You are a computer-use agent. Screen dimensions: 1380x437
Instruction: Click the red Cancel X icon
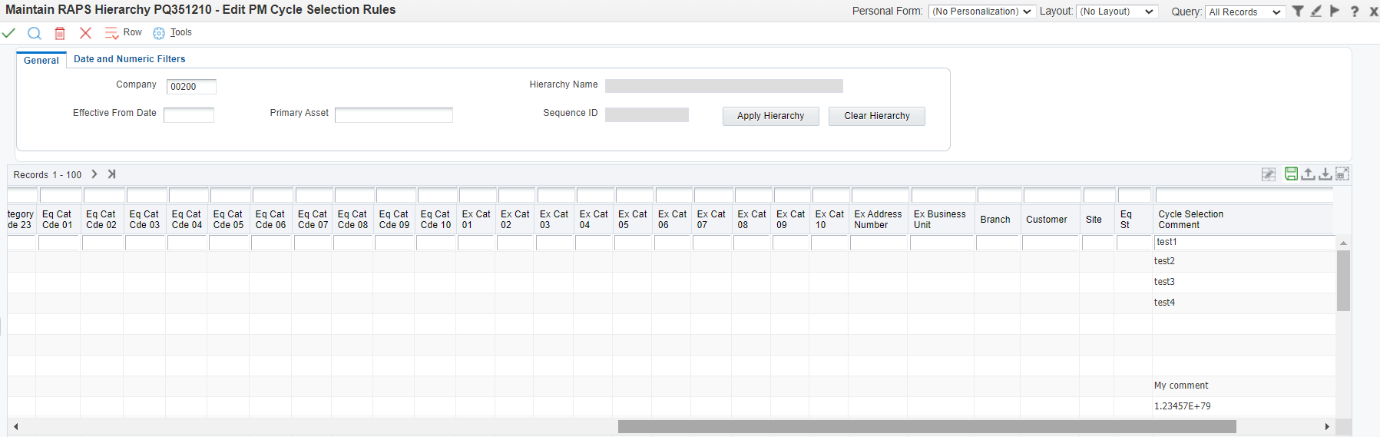pos(85,33)
